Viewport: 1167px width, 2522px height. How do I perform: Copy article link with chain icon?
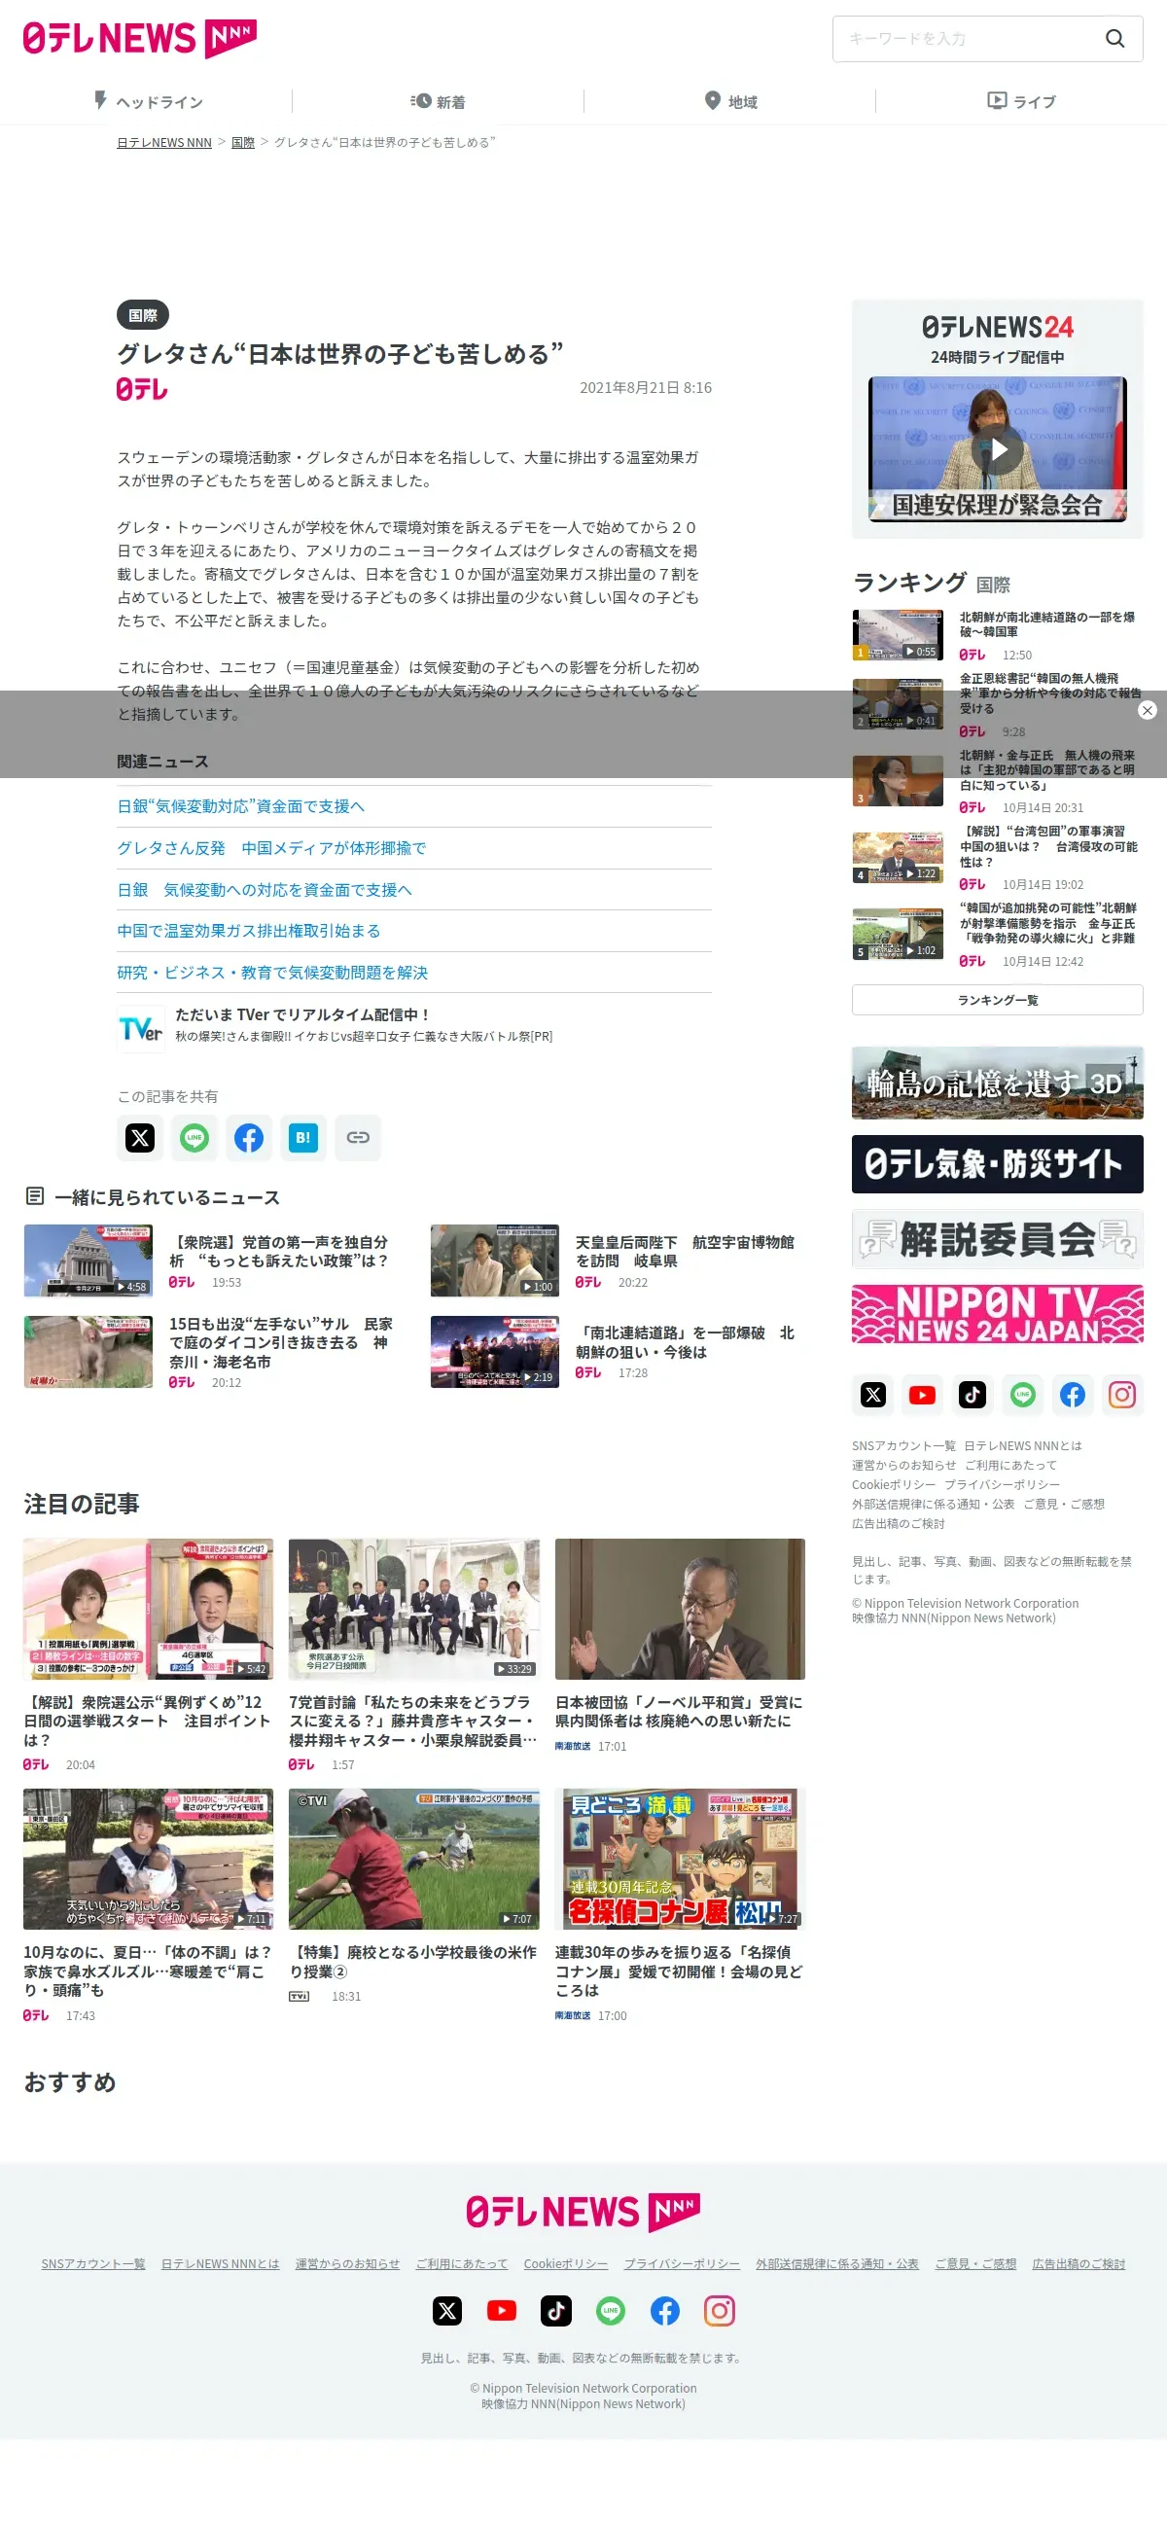click(x=357, y=1138)
